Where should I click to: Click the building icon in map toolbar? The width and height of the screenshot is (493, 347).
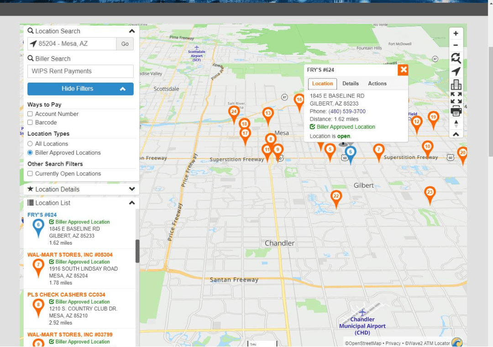(x=456, y=84)
